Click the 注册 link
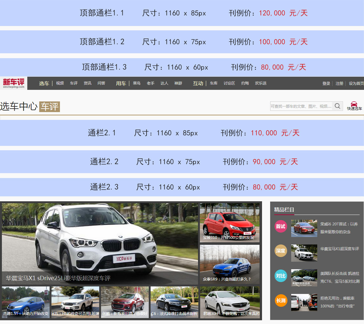The height and width of the screenshot is (324, 364). point(340,83)
